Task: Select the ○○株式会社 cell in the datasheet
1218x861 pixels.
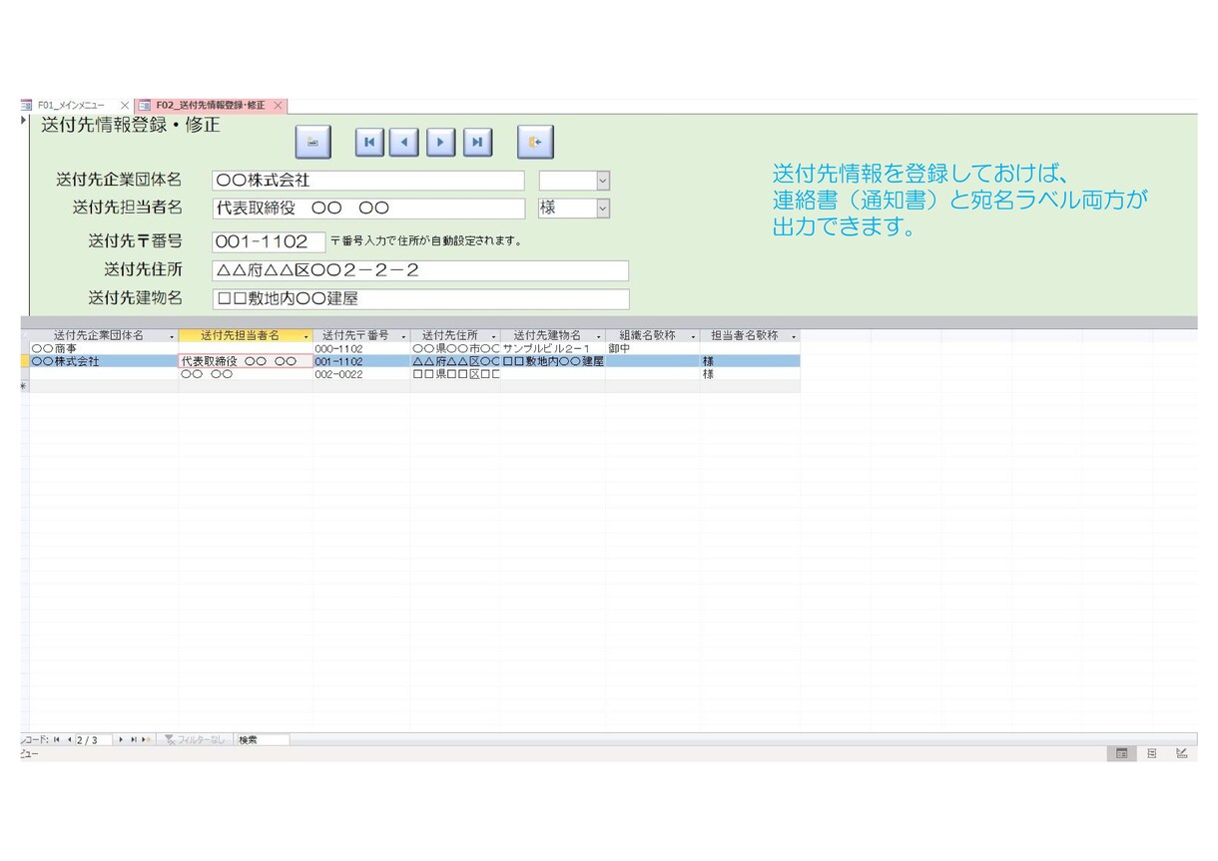Action: (x=104, y=361)
